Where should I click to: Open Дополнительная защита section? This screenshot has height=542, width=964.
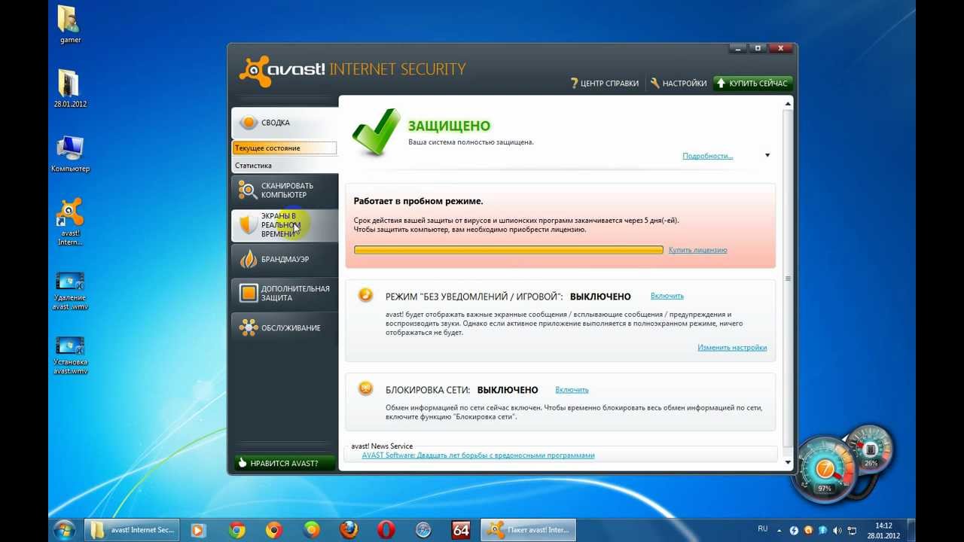285,293
